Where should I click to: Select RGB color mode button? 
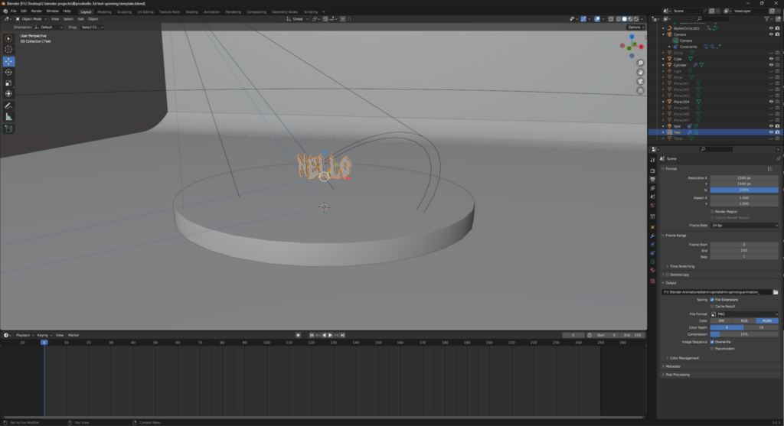point(744,320)
